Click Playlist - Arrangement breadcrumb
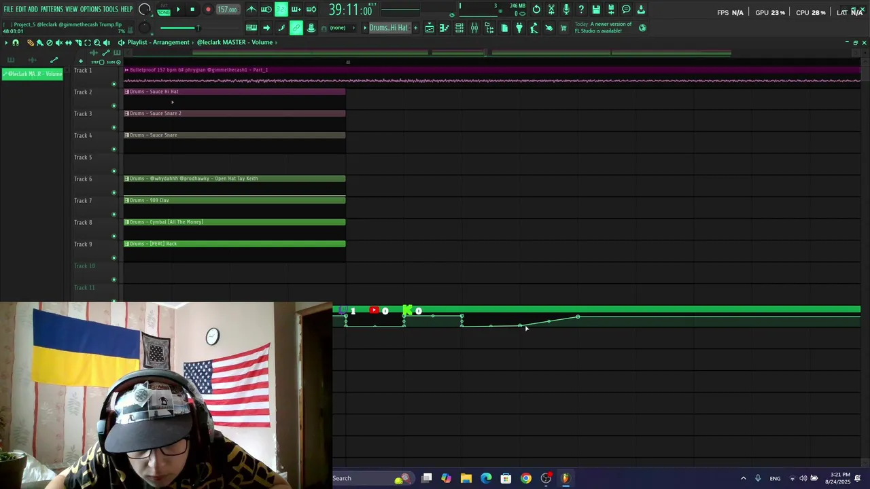Image resolution: width=870 pixels, height=489 pixels. pyautogui.click(x=158, y=42)
